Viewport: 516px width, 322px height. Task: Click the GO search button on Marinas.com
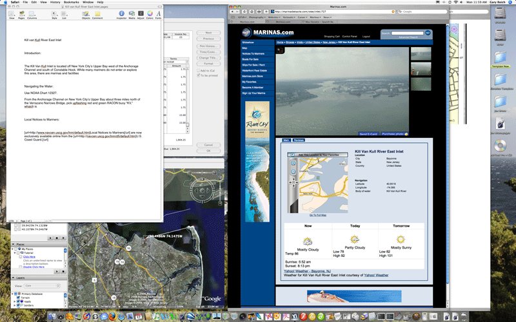(x=428, y=33)
